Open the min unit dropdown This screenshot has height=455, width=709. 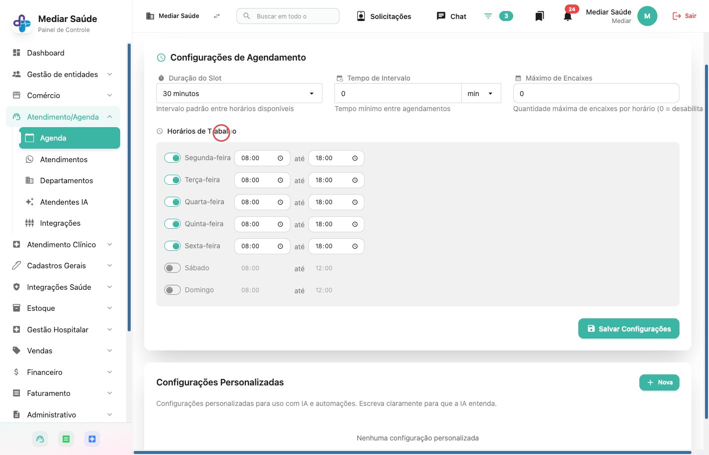(481, 94)
